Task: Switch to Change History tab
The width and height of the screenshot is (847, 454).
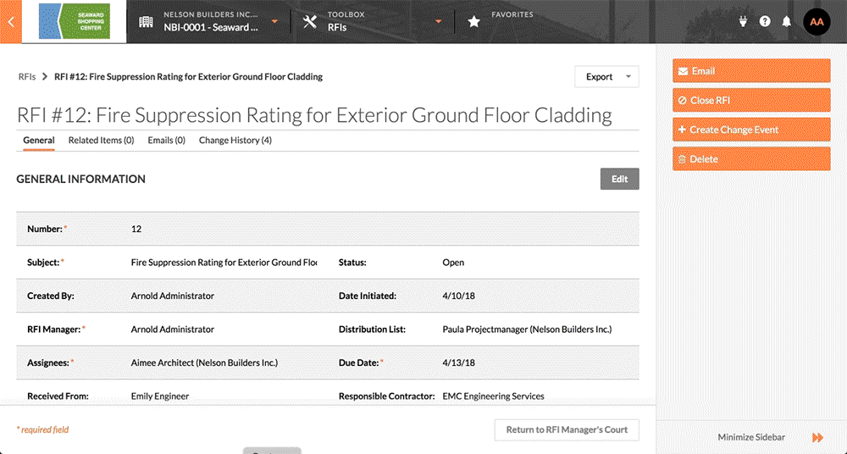Action: pos(235,141)
